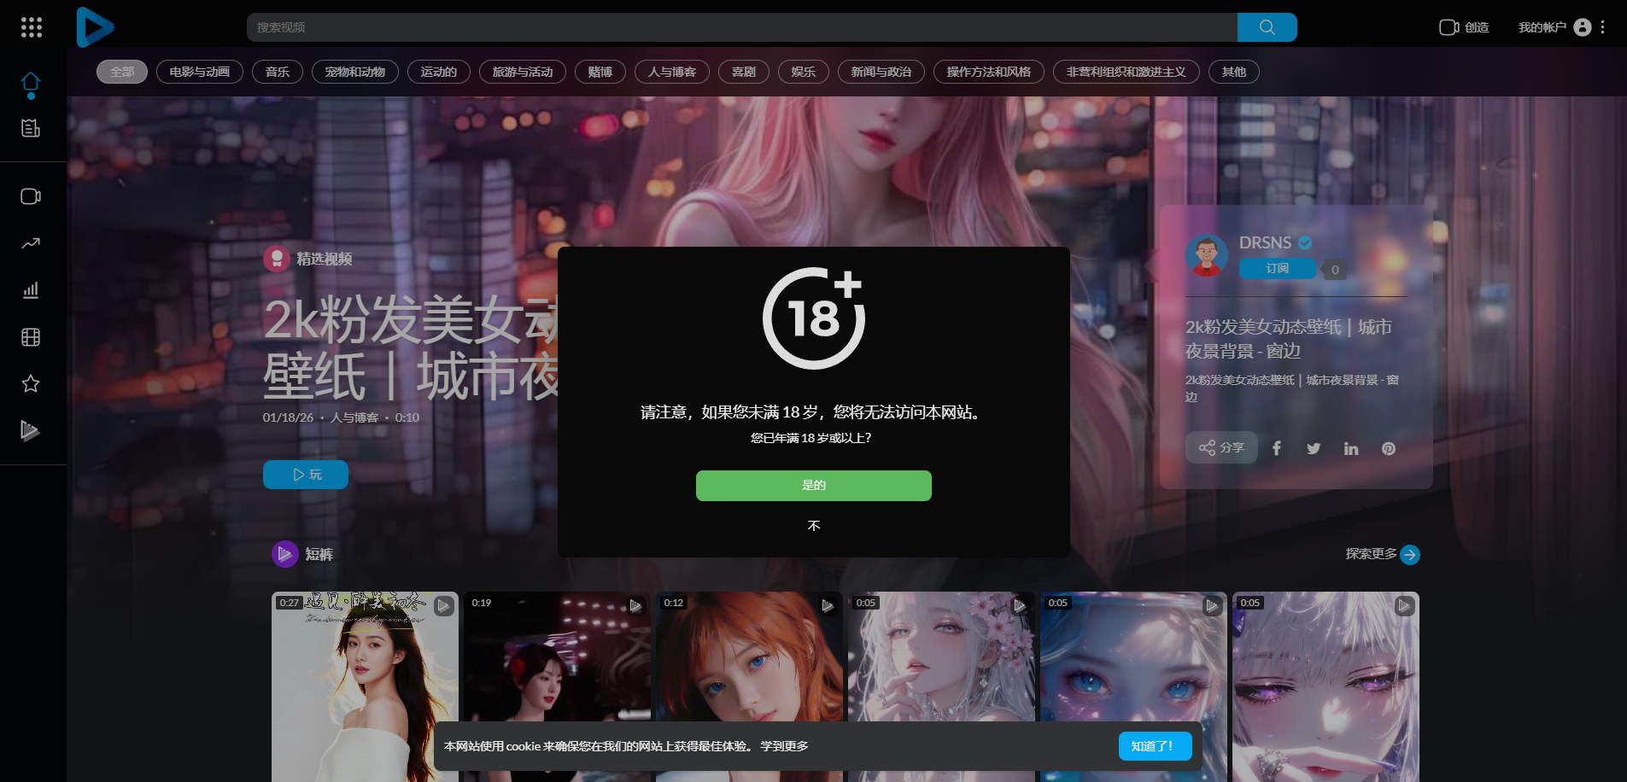Select the 新闻与政治 category tab
The height and width of the screenshot is (782, 1627).
[x=881, y=72]
